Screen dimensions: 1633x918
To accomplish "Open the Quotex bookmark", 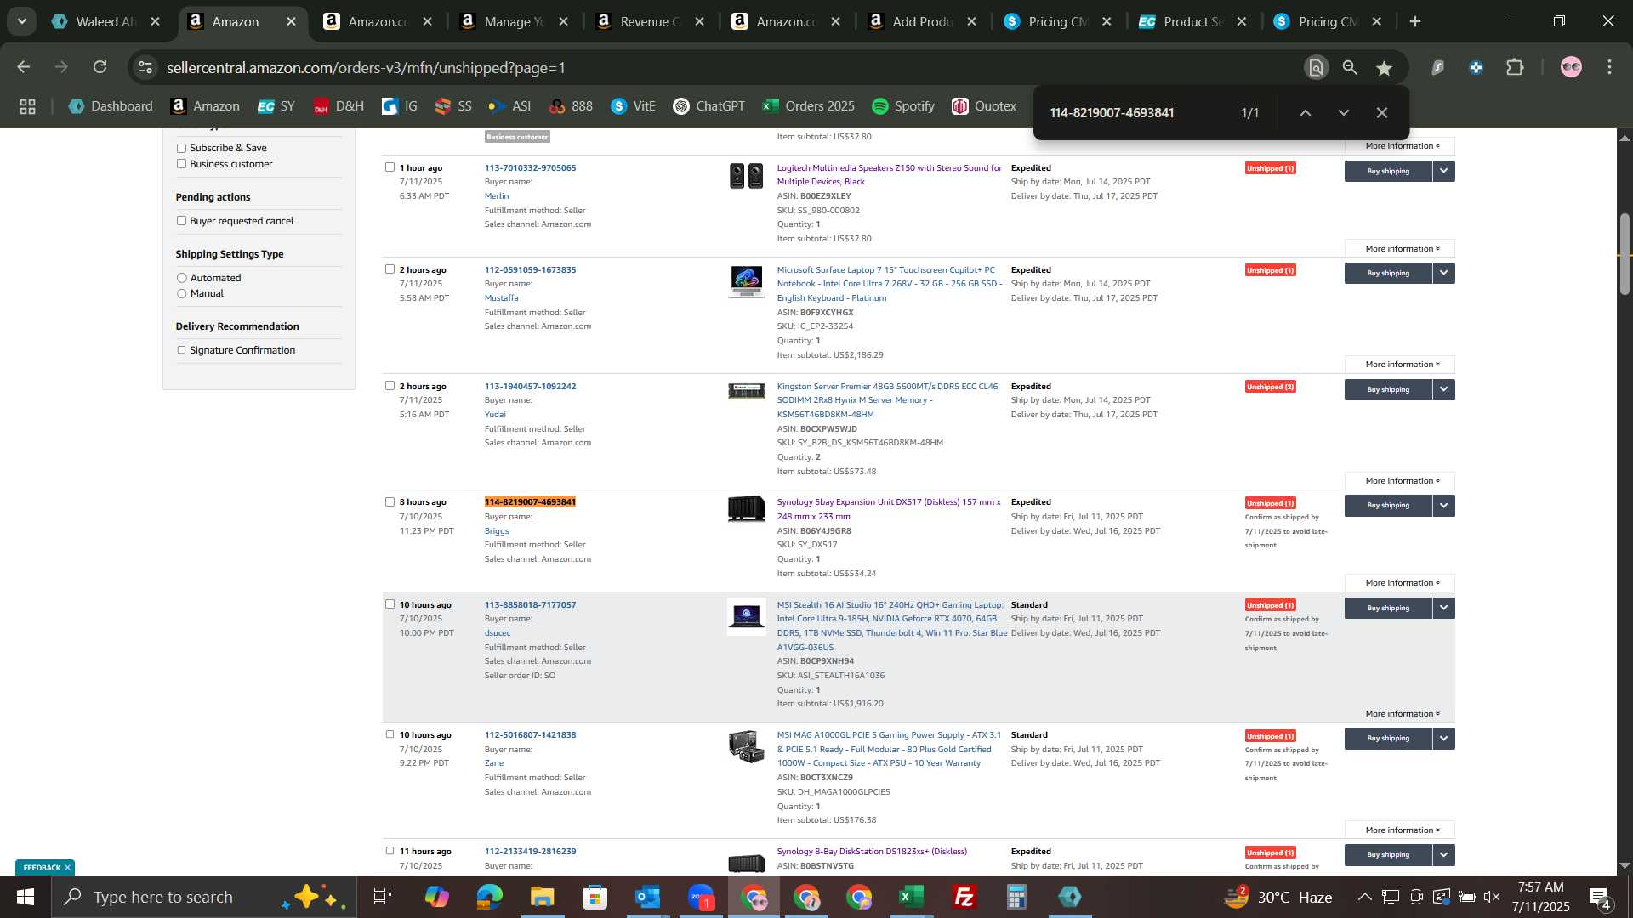I will 984,106.
